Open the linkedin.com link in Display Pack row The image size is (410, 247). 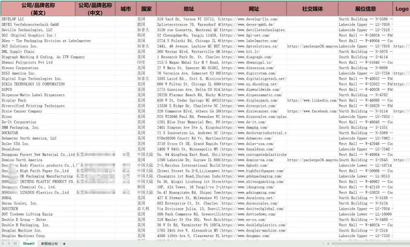[312, 100]
